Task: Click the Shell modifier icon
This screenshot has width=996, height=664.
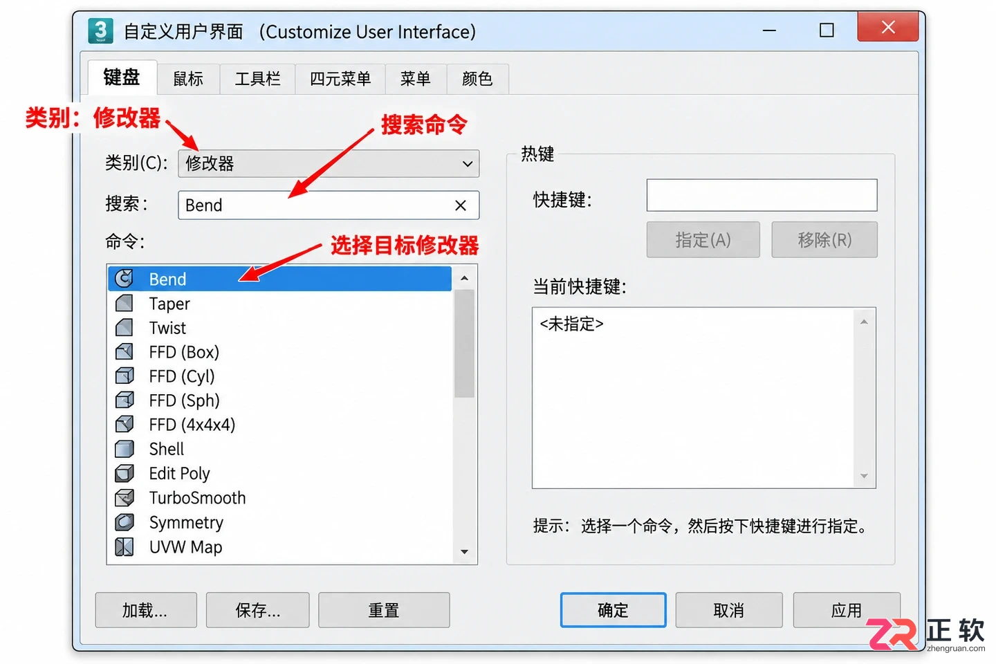Action: coord(124,449)
